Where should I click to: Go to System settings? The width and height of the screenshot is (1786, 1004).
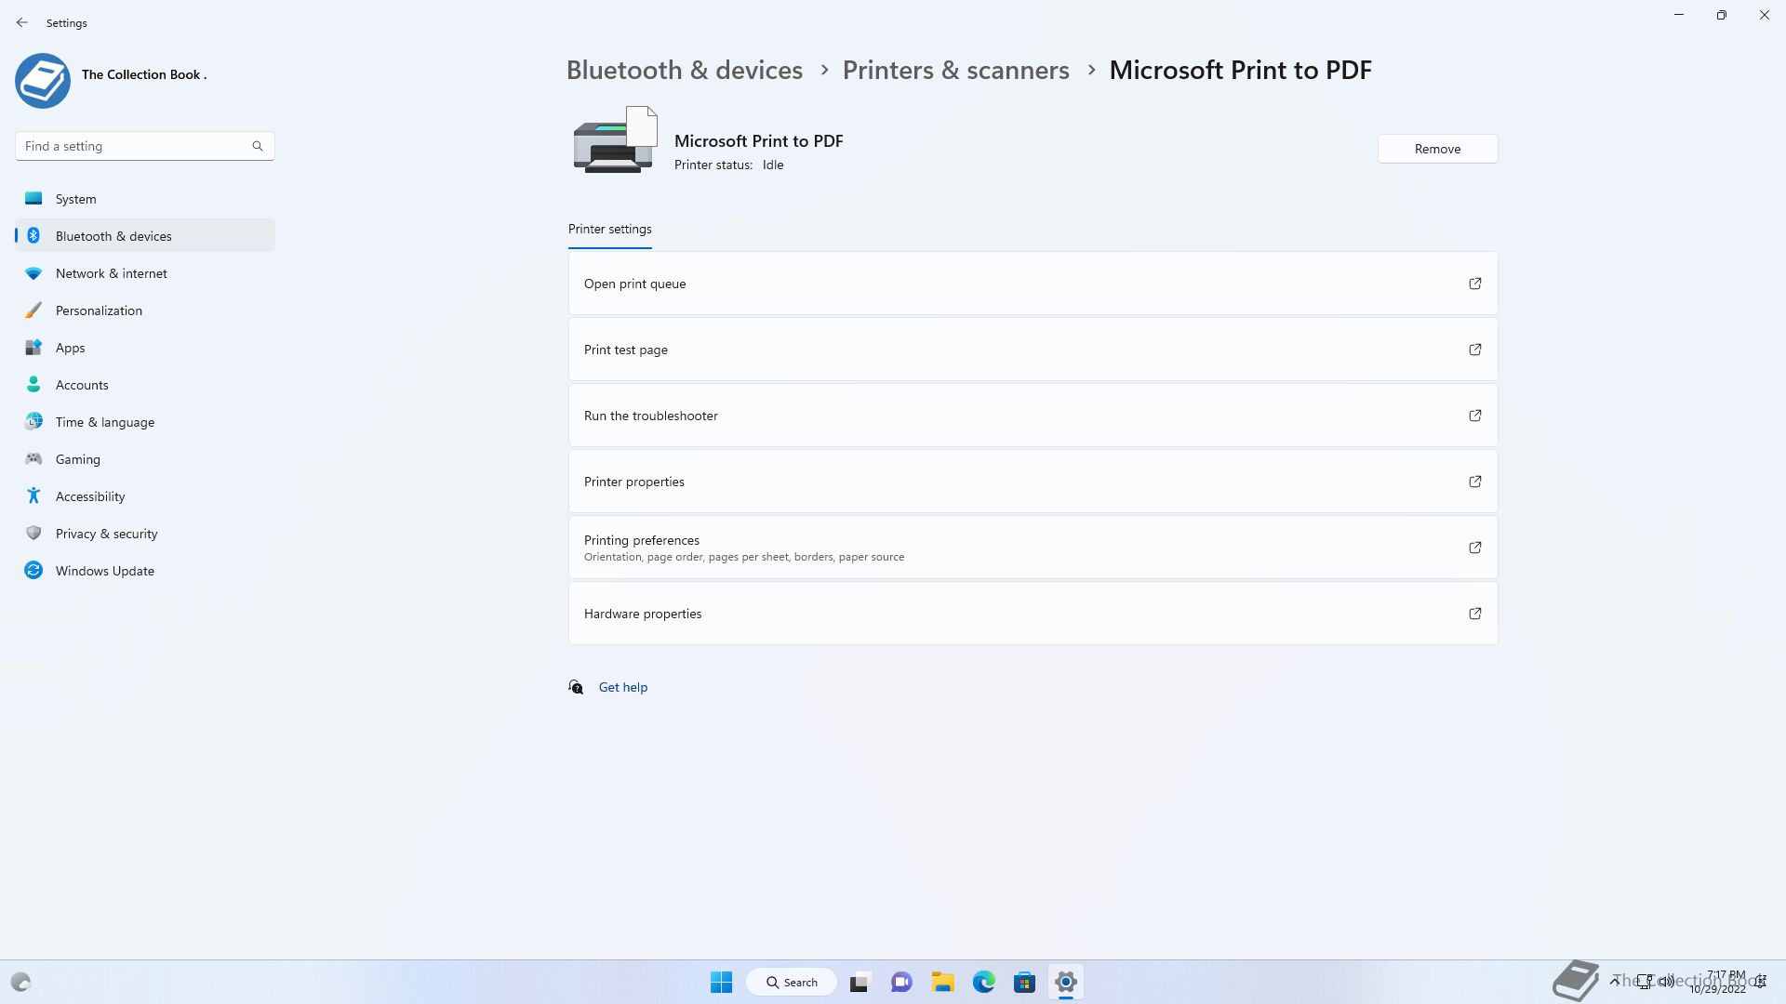pyautogui.click(x=145, y=198)
